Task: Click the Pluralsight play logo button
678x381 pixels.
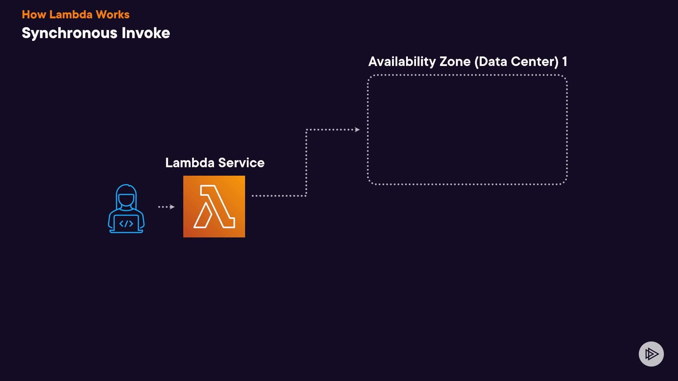Action: (x=651, y=354)
